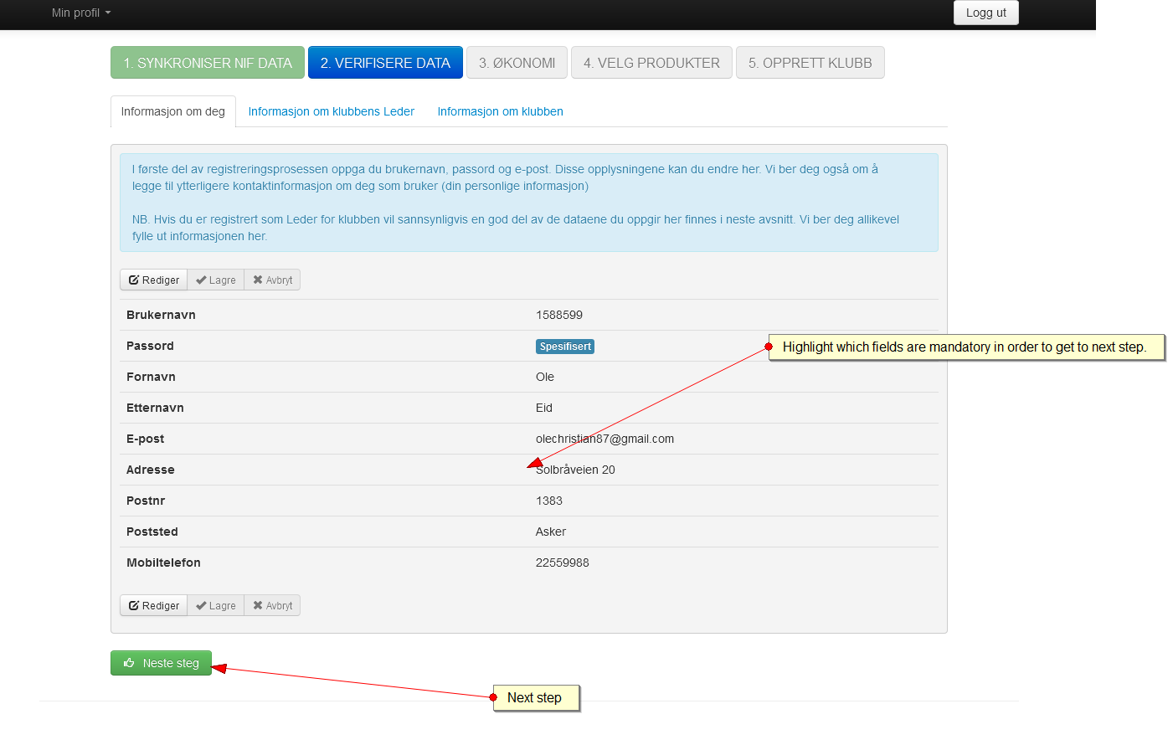The height and width of the screenshot is (745, 1173).
Task: Go to step 1 Synkroniser NIF Data
Action: [x=208, y=63]
